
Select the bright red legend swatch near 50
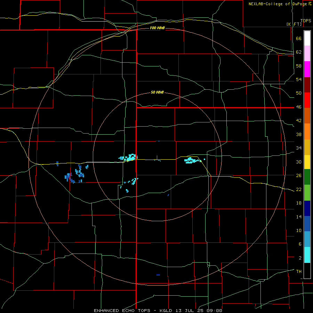(307, 100)
